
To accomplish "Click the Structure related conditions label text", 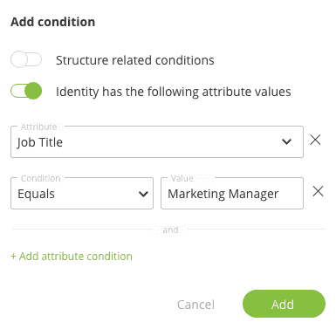I will click(135, 60).
